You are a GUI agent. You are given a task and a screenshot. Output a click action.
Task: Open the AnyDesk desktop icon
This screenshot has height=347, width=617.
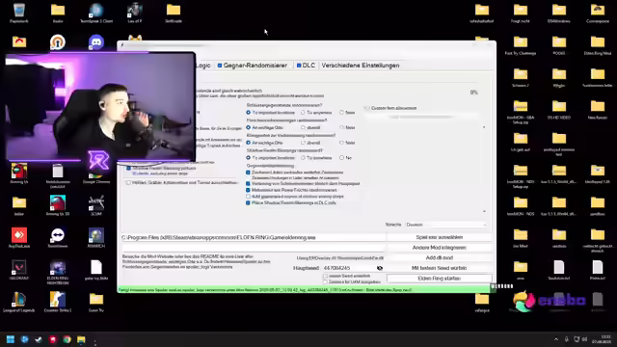click(x=19, y=238)
